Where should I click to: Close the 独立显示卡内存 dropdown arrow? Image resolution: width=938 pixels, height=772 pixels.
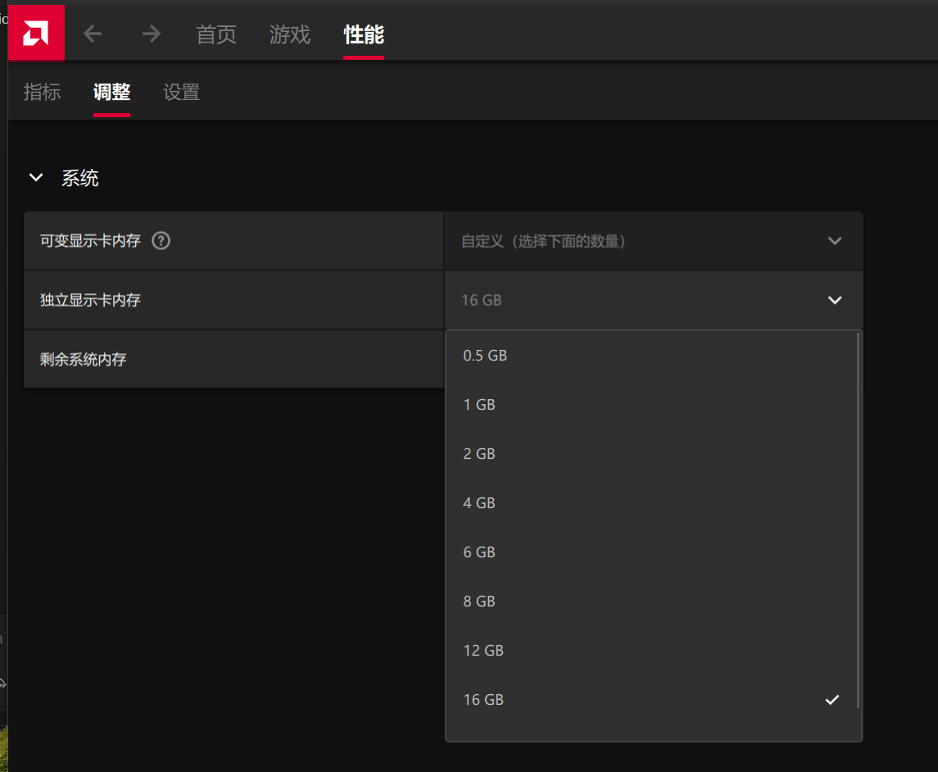[835, 300]
